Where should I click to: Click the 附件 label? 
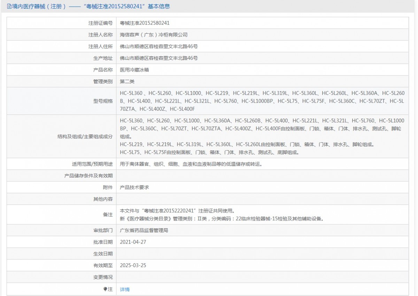[108, 187]
